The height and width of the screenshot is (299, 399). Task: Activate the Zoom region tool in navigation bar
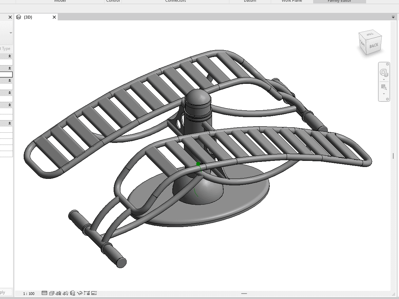(x=384, y=87)
